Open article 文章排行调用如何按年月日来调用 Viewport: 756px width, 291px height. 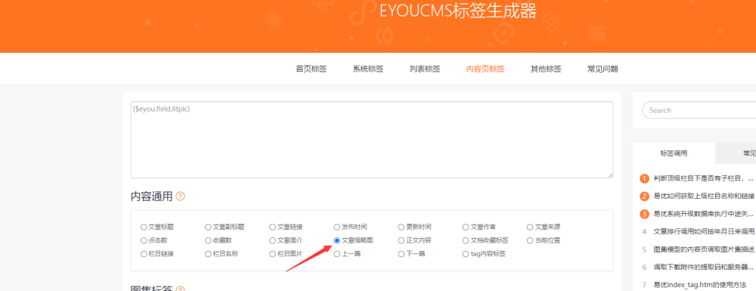(704, 232)
